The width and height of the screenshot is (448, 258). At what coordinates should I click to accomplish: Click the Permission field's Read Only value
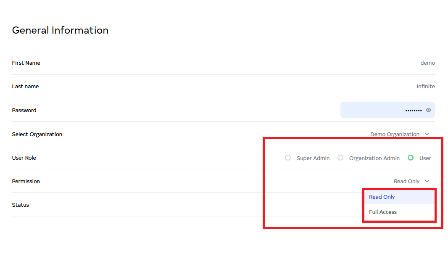(x=406, y=182)
